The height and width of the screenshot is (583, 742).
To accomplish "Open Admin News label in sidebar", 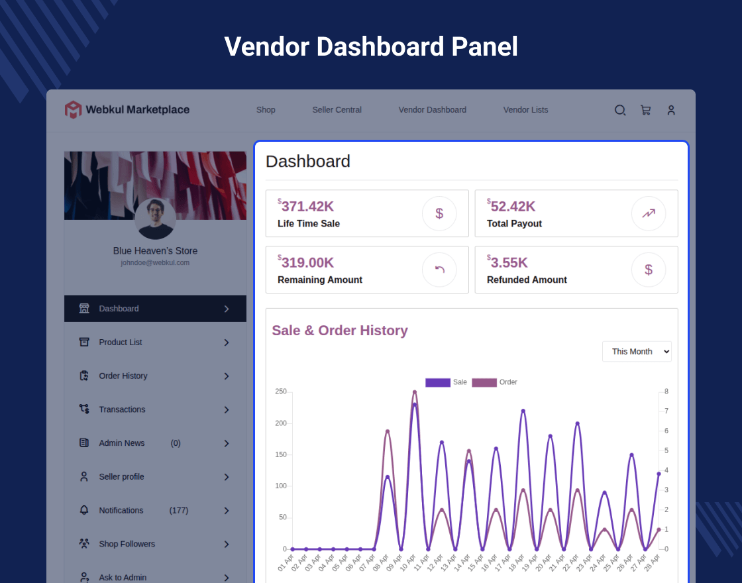I will pyautogui.click(x=122, y=443).
